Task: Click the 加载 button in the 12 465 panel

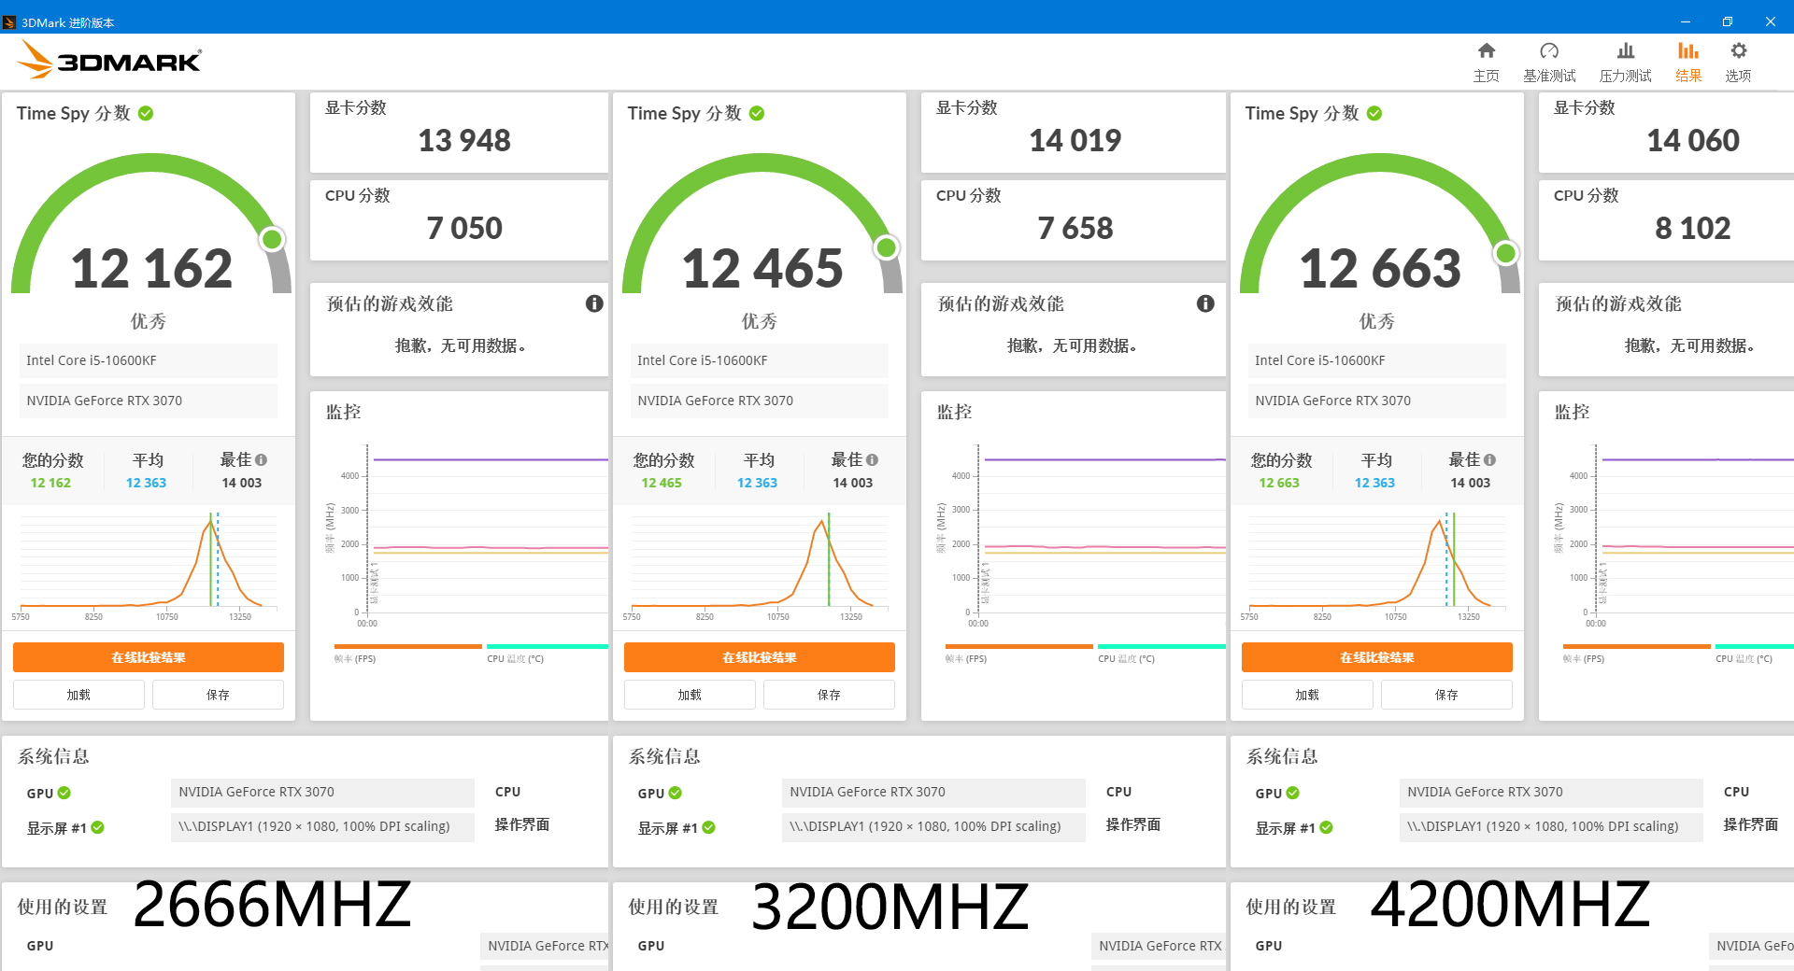Action: [690, 695]
